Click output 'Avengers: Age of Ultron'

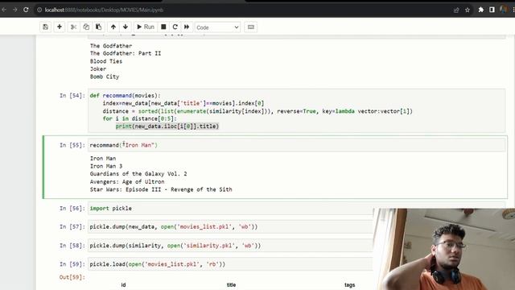pyautogui.click(x=127, y=182)
